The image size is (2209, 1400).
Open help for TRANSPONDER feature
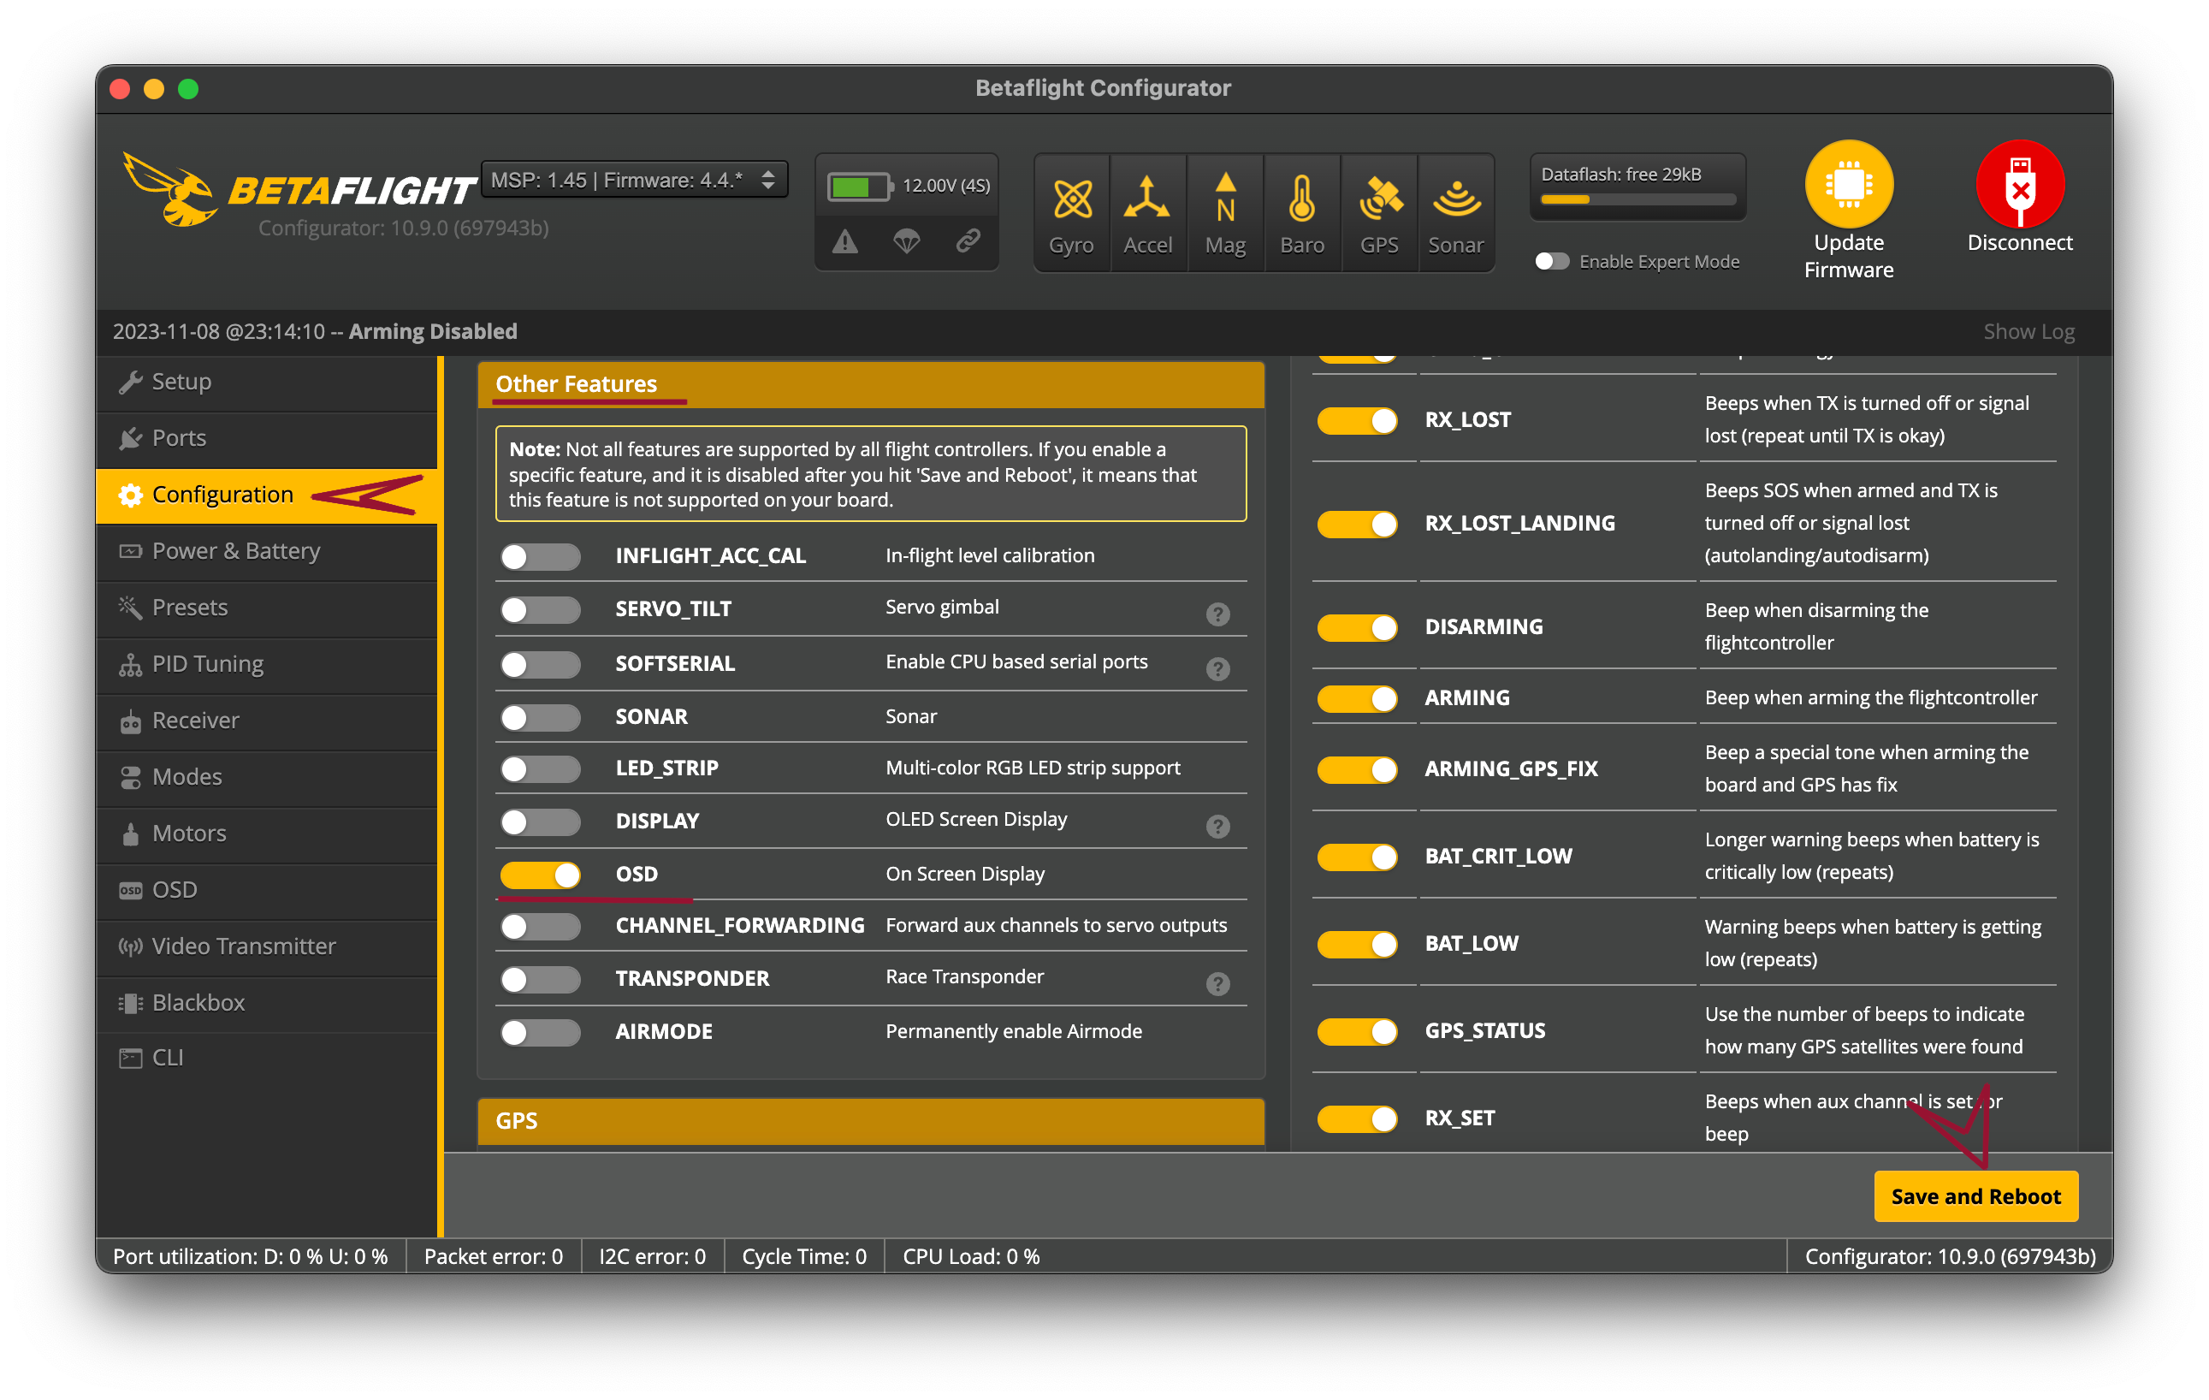tap(1217, 983)
